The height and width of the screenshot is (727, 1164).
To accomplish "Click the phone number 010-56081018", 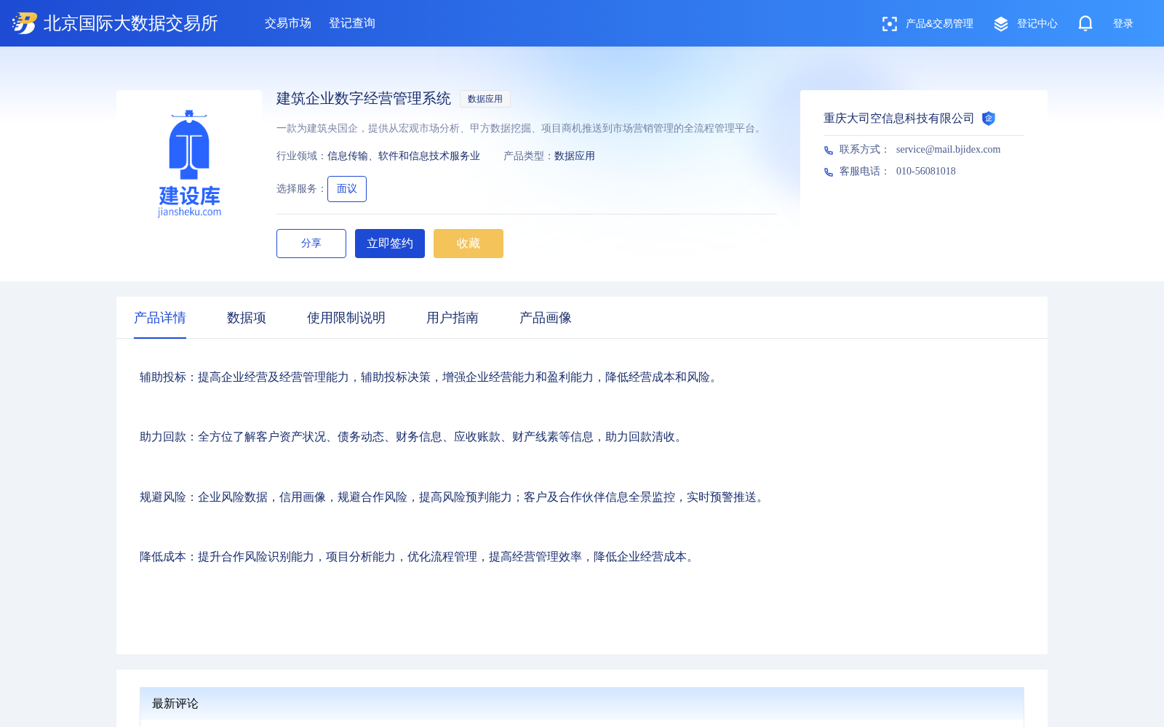I will (x=926, y=172).
